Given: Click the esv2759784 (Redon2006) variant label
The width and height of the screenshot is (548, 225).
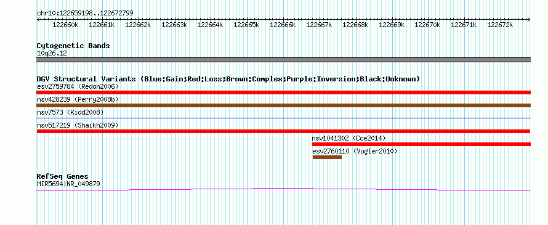Looking at the screenshot, I should (78, 86).
